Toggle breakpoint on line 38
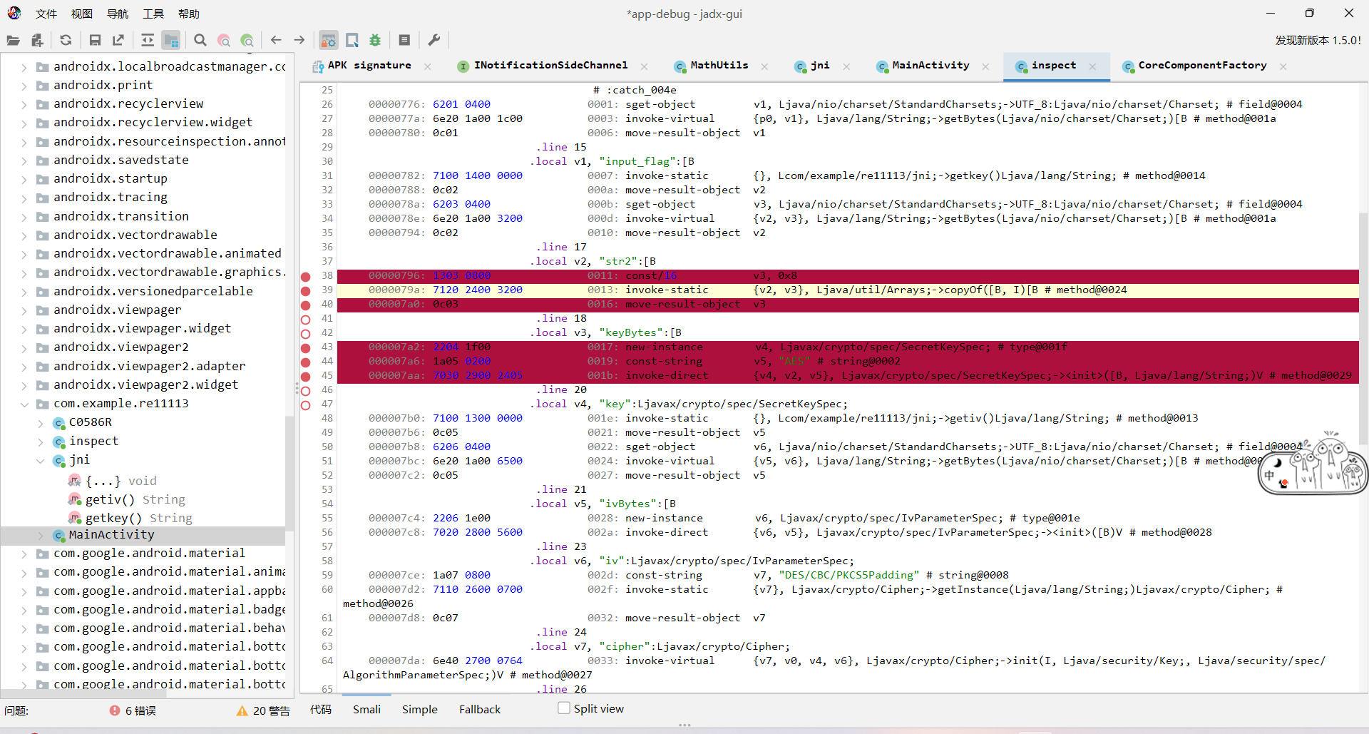 tap(306, 277)
